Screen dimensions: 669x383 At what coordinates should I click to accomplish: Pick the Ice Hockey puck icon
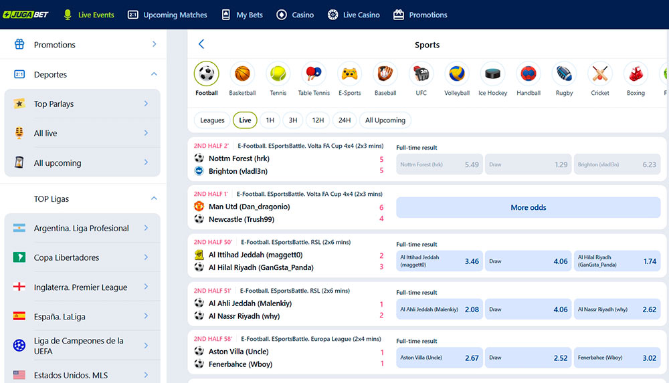pyautogui.click(x=492, y=74)
